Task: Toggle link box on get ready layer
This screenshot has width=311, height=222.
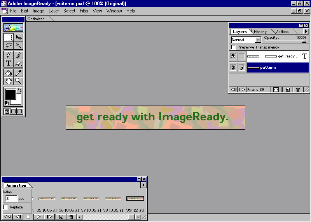Action: tap(241, 56)
